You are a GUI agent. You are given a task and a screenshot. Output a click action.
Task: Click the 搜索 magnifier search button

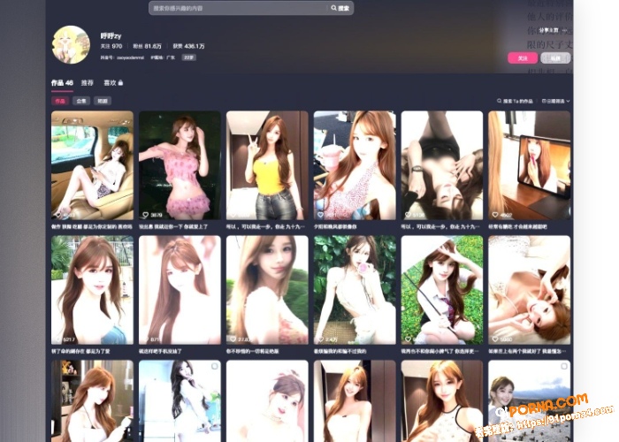[x=340, y=8]
